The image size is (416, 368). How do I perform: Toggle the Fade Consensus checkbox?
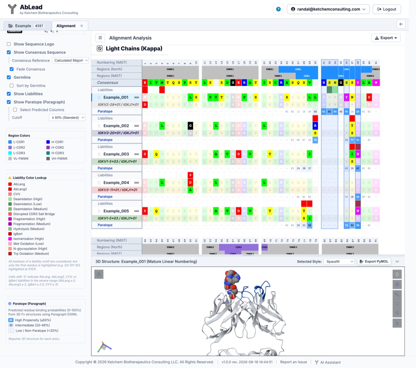tap(11, 69)
